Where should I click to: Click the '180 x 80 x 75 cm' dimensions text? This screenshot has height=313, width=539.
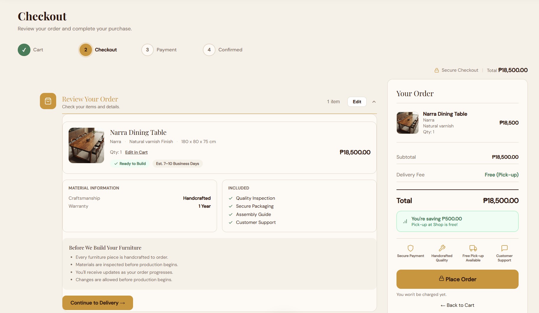pos(198,142)
